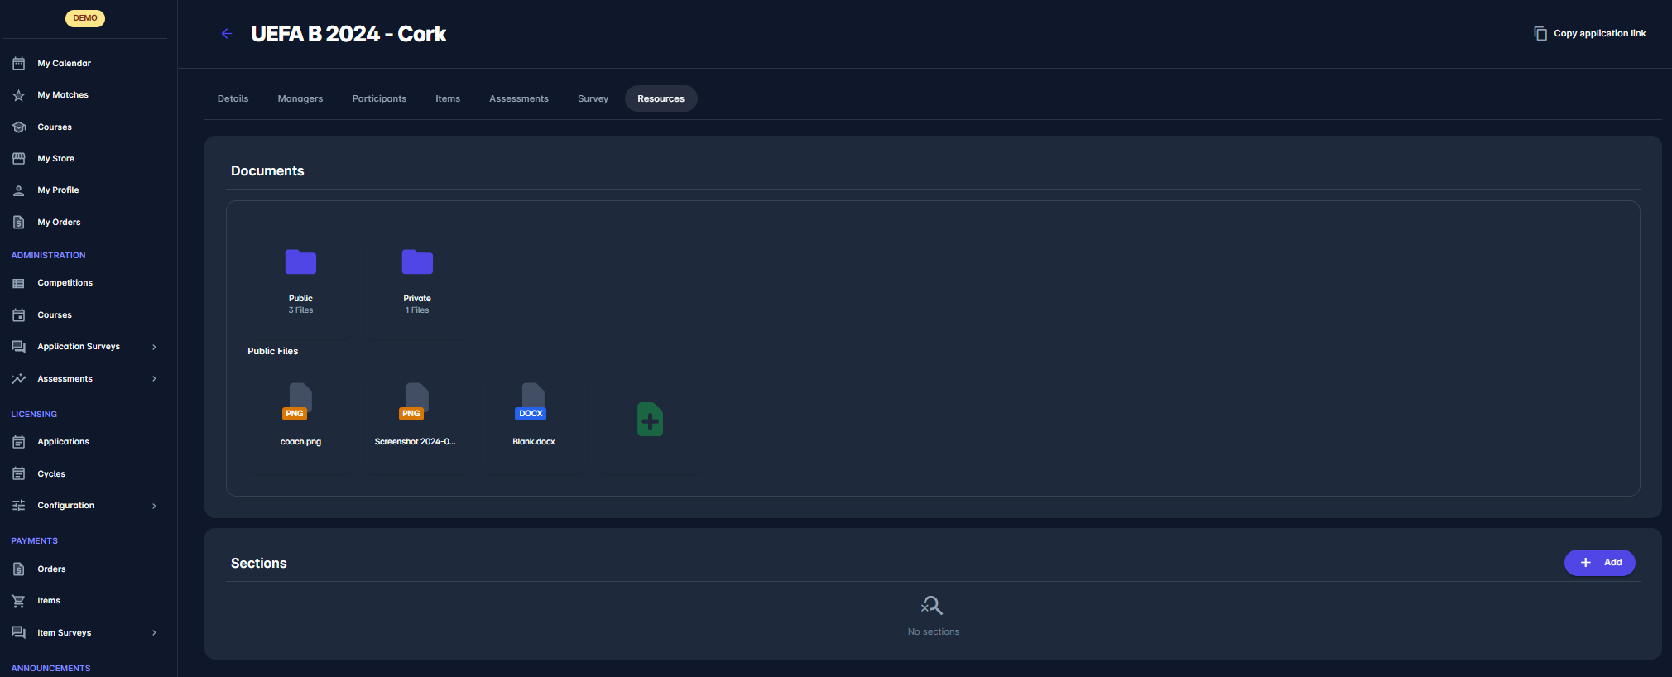Expand the Application Surveys submenu

coord(154,347)
